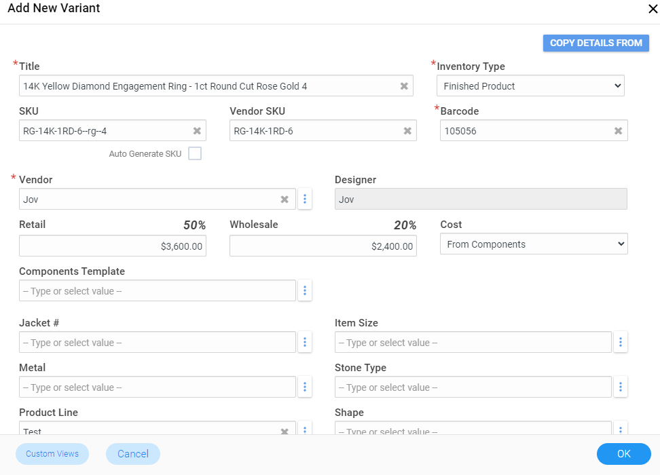Image resolution: width=660 pixels, height=475 pixels.
Task: Click the Wholesale price field
Action: coord(323,246)
